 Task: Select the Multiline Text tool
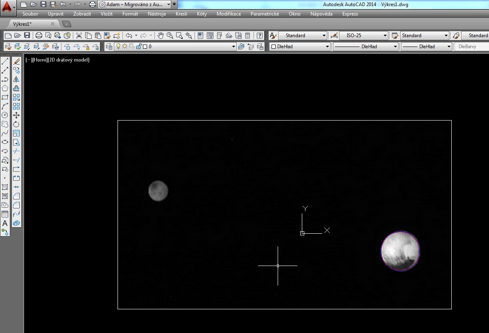coord(5,223)
